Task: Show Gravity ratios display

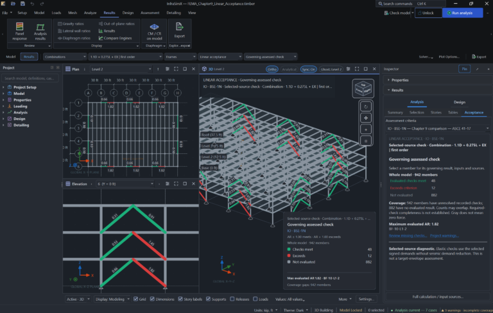Action: [x=71, y=24]
